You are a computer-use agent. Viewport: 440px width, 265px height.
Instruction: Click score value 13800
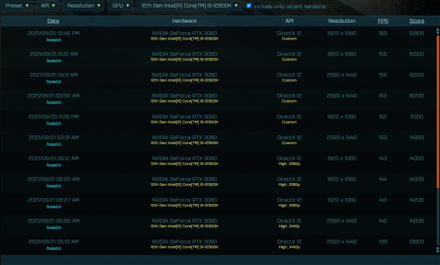[416, 242]
